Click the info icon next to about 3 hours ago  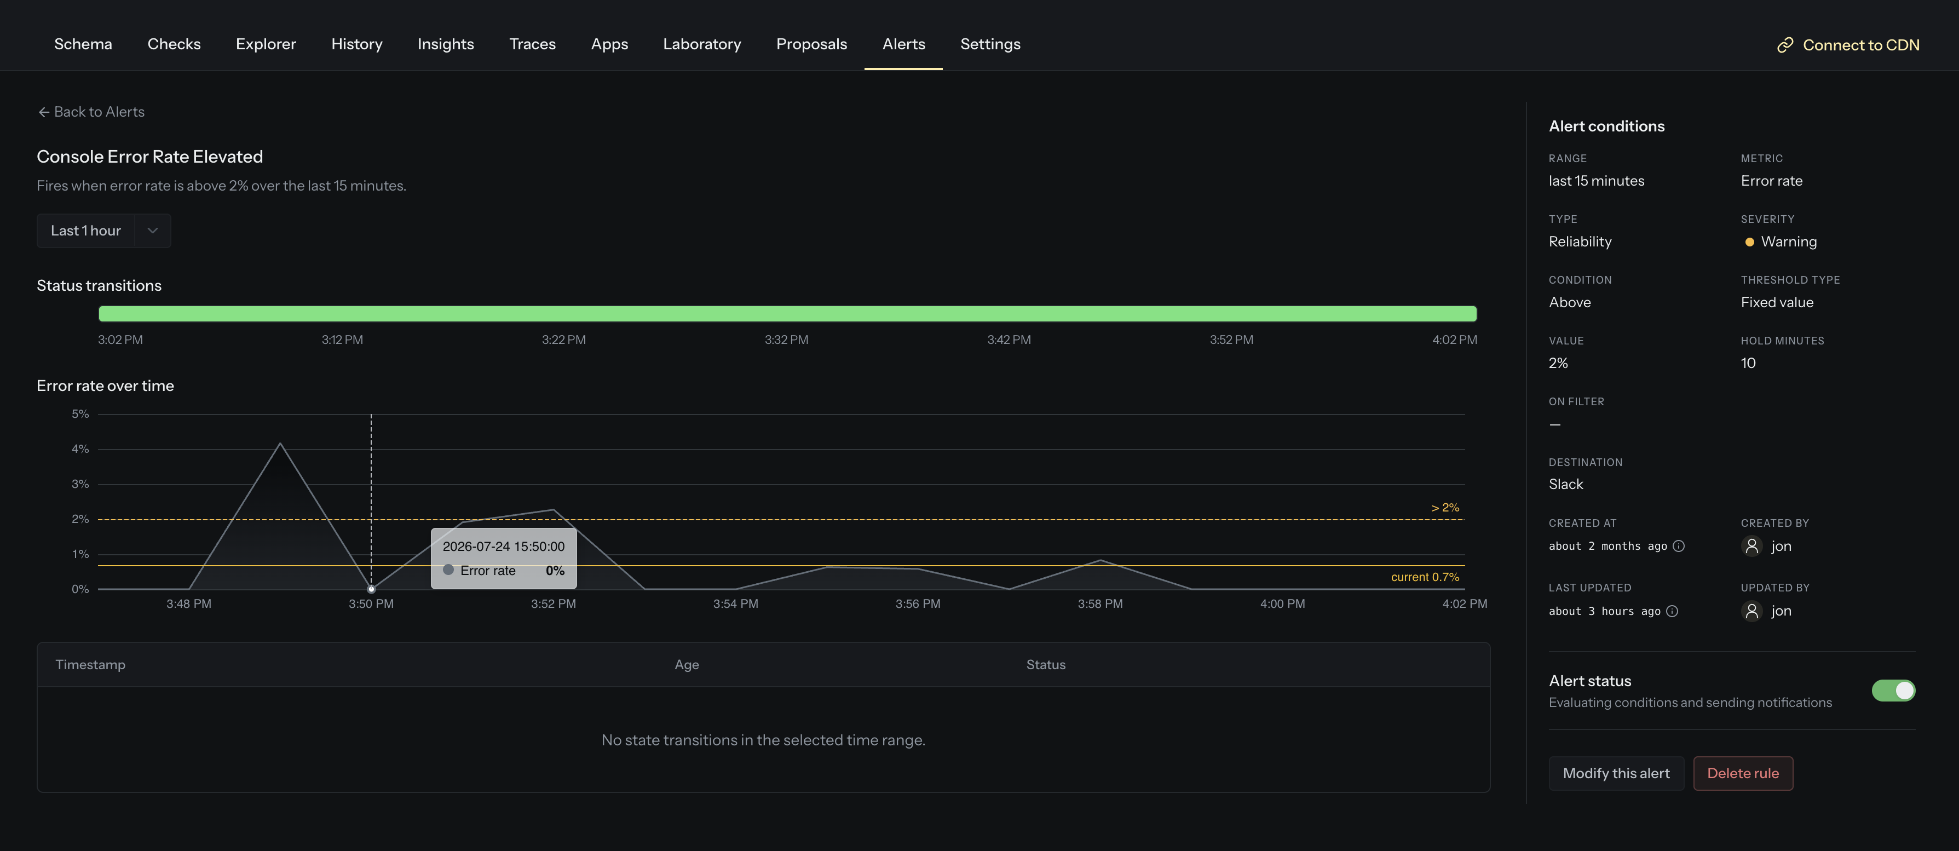click(1672, 612)
